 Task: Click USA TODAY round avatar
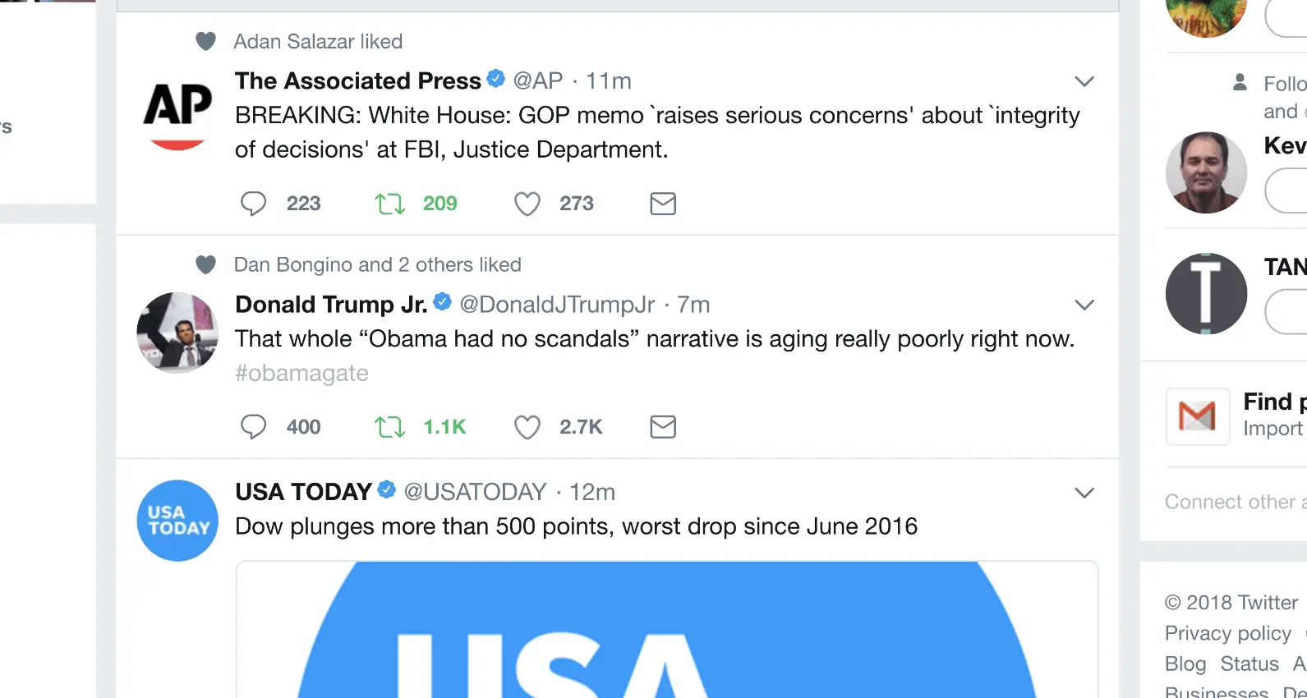tap(177, 521)
